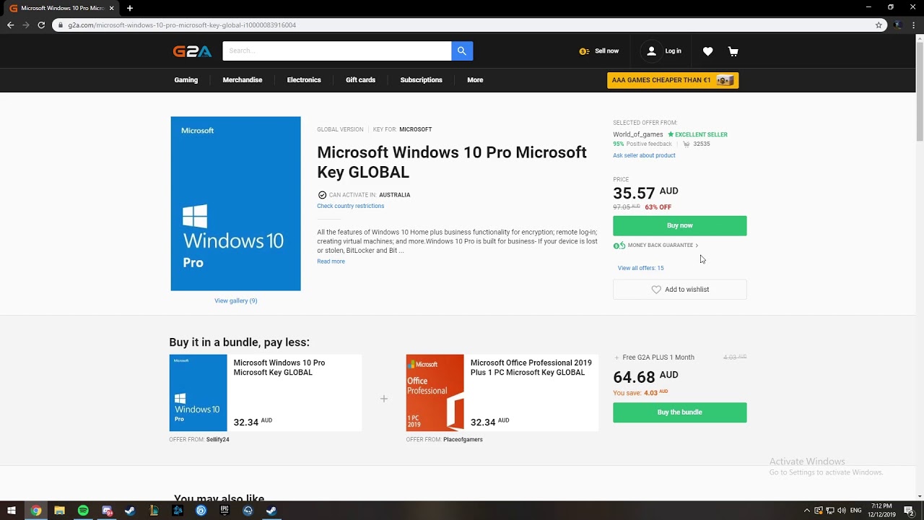Click the Buy the bundle button
Image resolution: width=924 pixels, height=520 pixels.
680,412
